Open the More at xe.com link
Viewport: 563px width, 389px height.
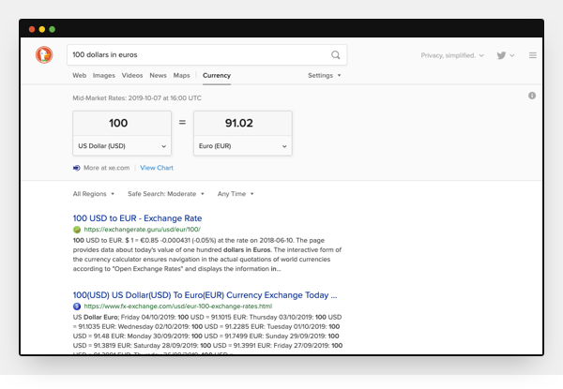click(x=106, y=168)
